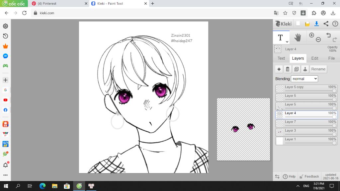Viewport: 340px width, 191px height.
Task: Select the Hand pan tool
Action: click(x=297, y=38)
